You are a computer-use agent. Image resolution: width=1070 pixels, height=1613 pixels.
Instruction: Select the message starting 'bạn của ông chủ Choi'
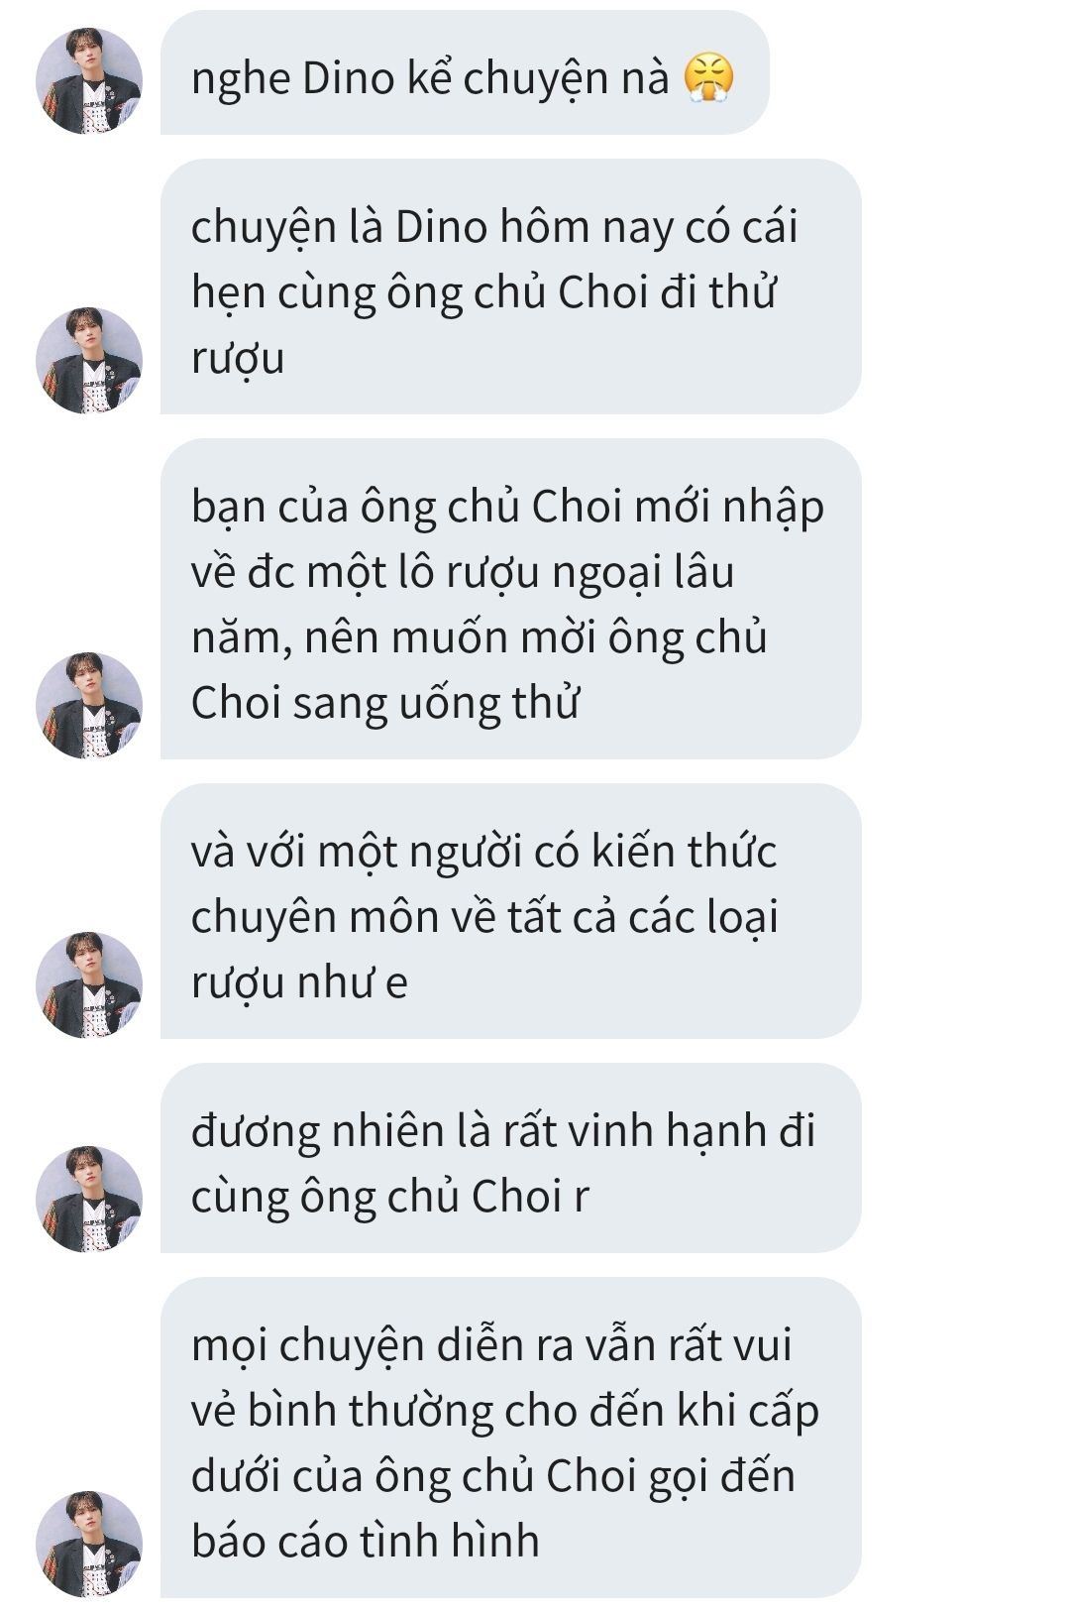(510, 599)
